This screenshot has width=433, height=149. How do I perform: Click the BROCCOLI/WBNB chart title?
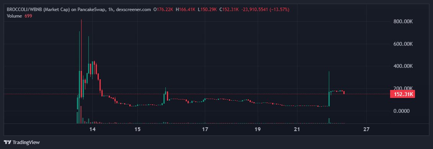pos(79,10)
